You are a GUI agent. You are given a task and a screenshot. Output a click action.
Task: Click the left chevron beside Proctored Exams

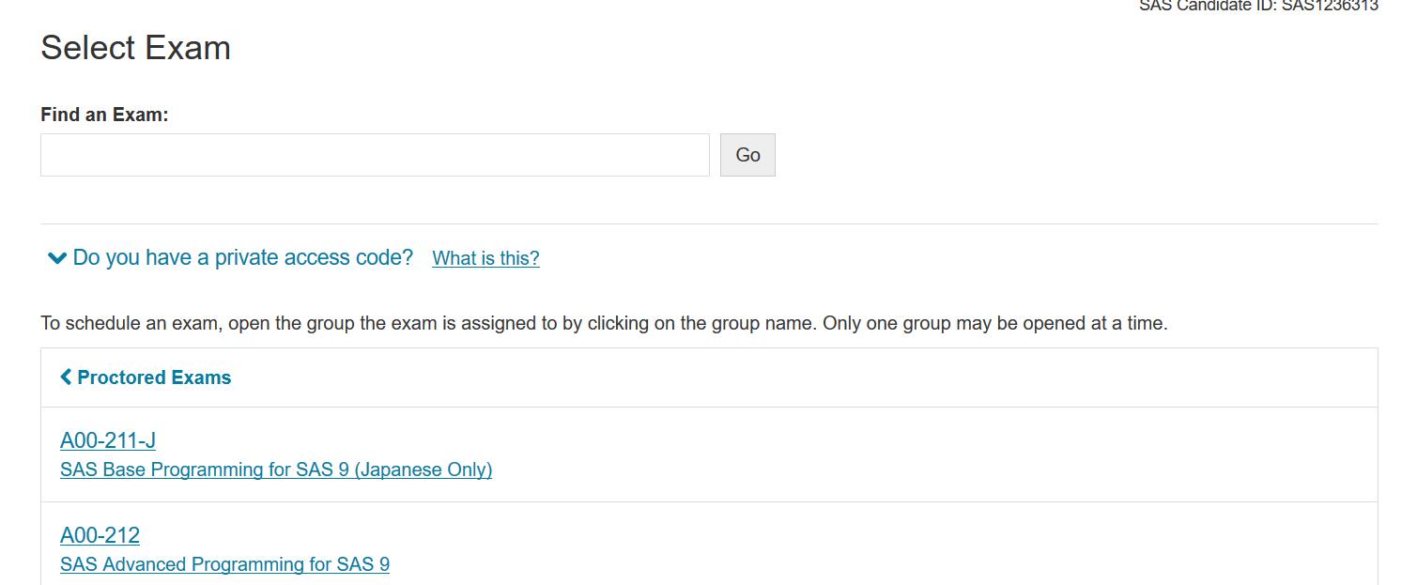coord(66,377)
